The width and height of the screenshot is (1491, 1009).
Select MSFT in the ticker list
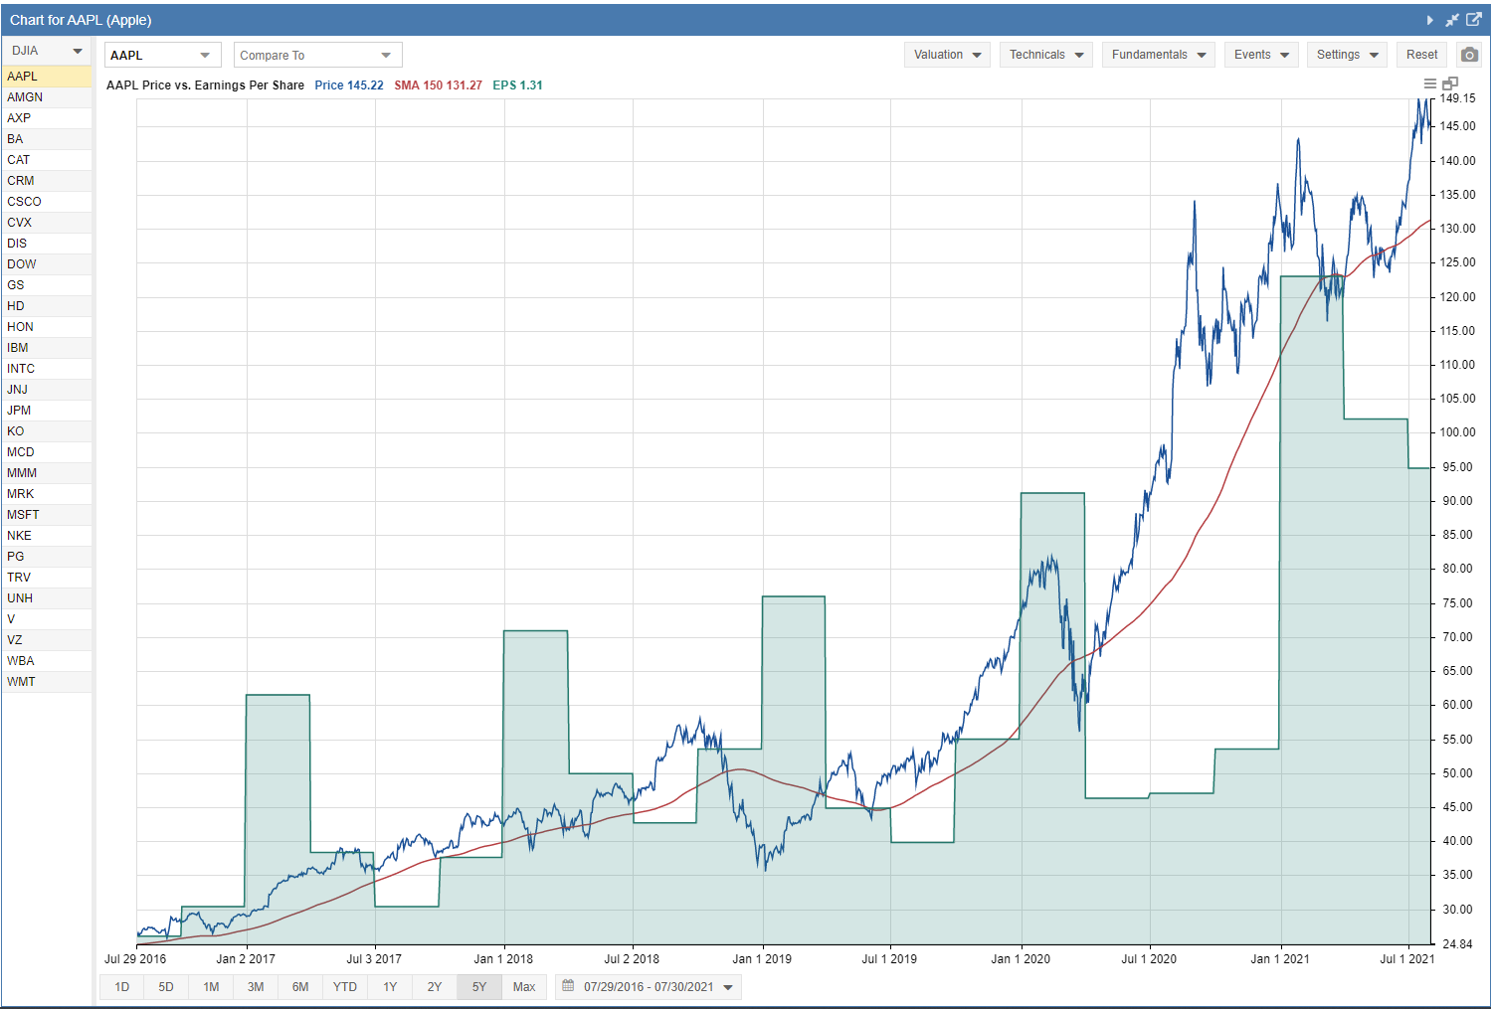tap(23, 515)
